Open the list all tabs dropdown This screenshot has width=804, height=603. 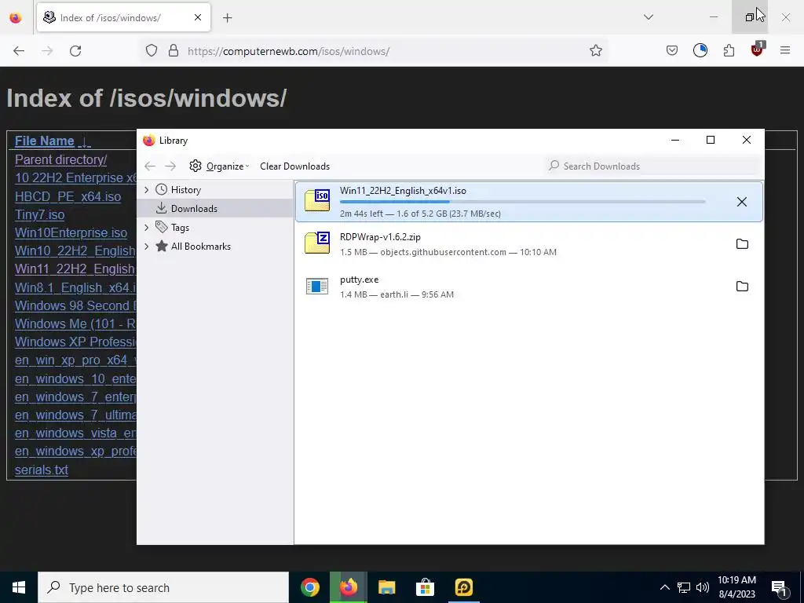(648, 17)
